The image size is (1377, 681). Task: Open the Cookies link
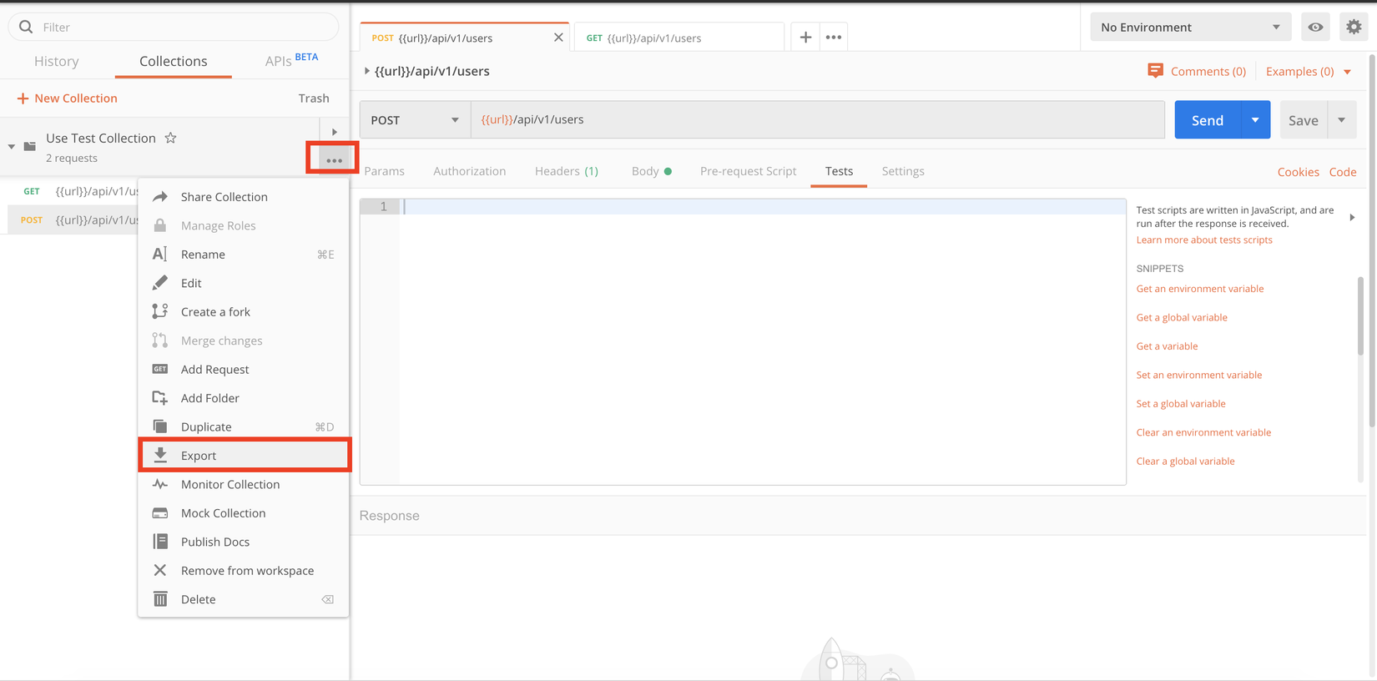pos(1298,172)
